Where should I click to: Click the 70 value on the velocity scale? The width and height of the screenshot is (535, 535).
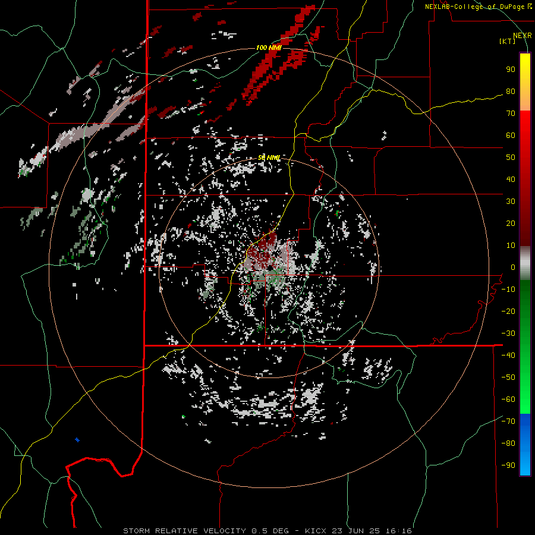(x=511, y=114)
